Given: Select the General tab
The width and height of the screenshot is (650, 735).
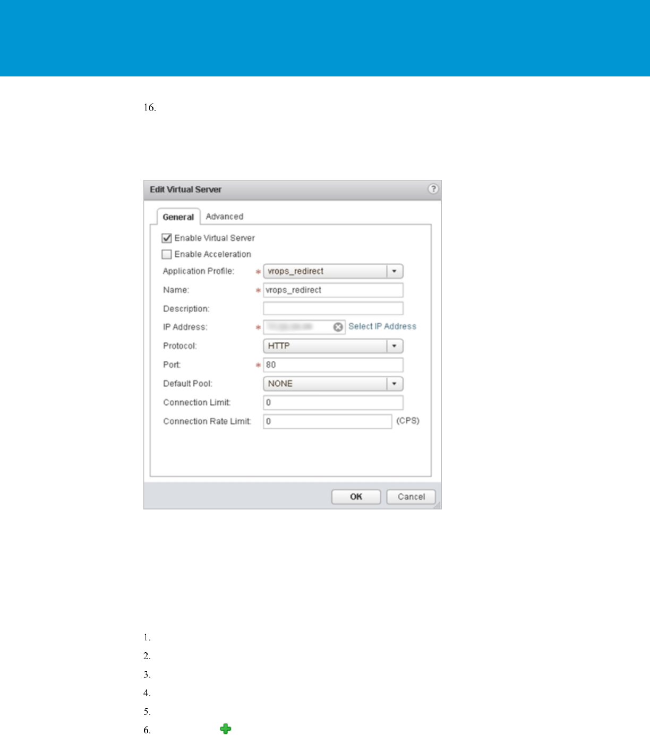Looking at the screenshot, I should [178, 217].
